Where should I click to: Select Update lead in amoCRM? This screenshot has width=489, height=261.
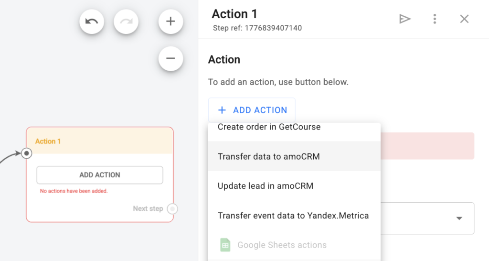pyautogui.click(x=265, y=186)
